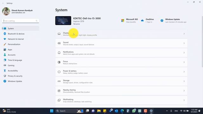
Task: Click the vertical scrollbar in Settings
Action: click(202, 41)
